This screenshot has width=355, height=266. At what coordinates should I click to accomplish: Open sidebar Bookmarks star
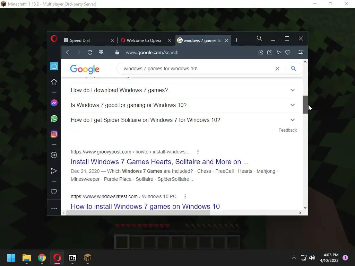click(x=54, y=82)
